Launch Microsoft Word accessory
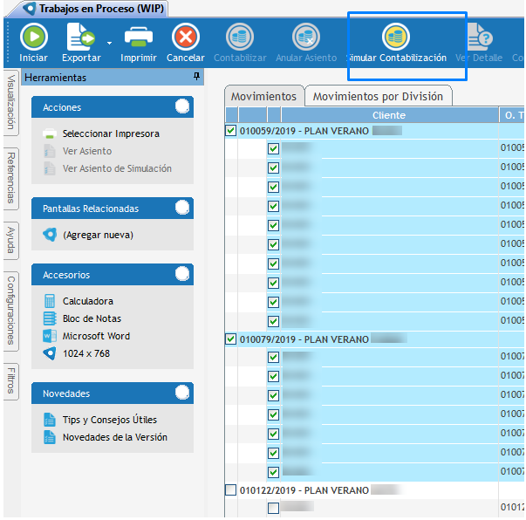The image size is (526, 520). point(96,336)
